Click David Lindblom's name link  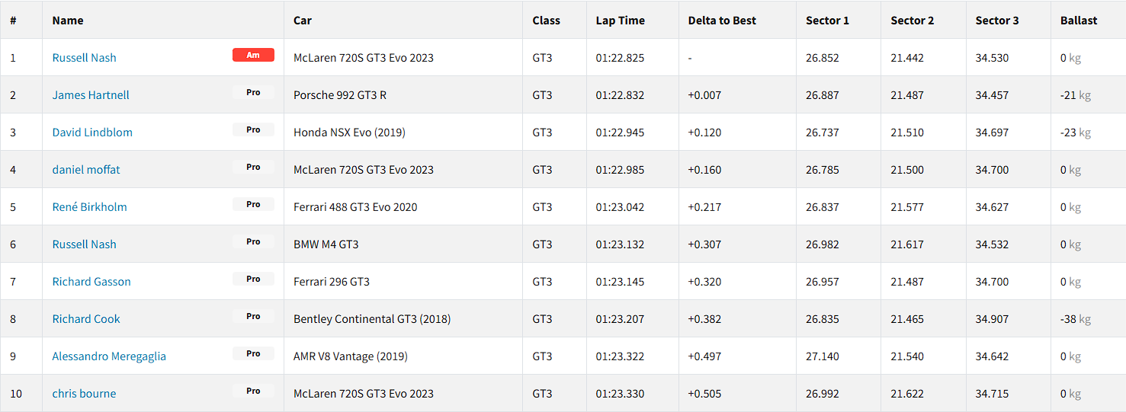(x=92, y=133)
